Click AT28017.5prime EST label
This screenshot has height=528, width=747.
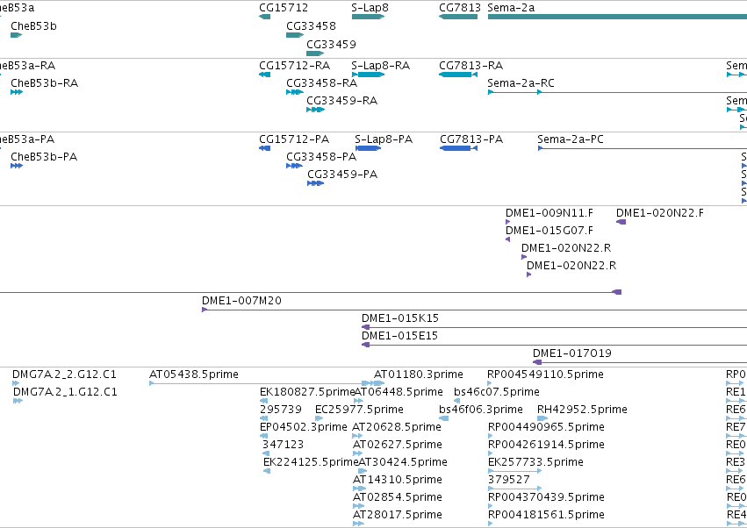[398, 515]
